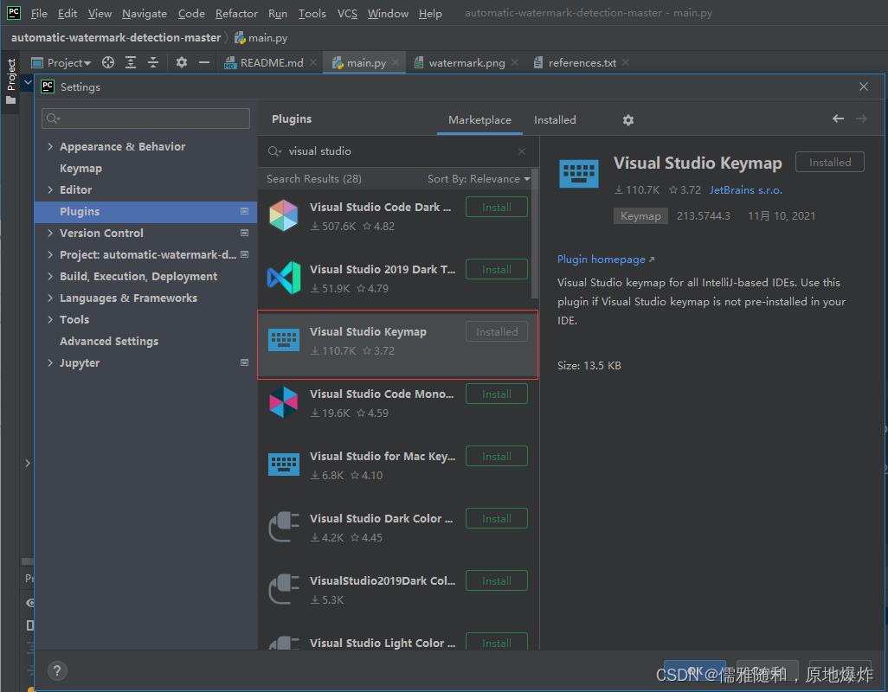Click project-level marker icon on Plugins row
The width and height of the screenshot is (888, 692).
245,211
